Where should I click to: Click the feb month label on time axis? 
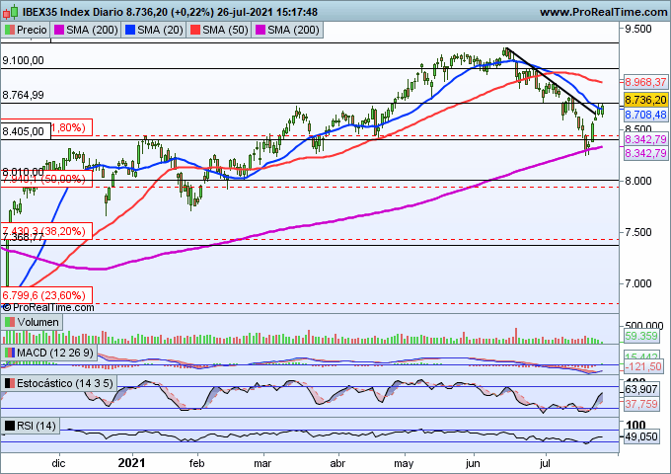[196, 463]
